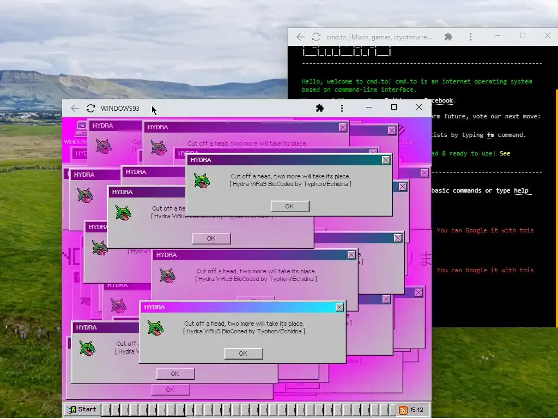Viewport: 558px width, 419px height.
Task: Open the three-dot menu of WINDOWS93 window
Action: [342, 108]
